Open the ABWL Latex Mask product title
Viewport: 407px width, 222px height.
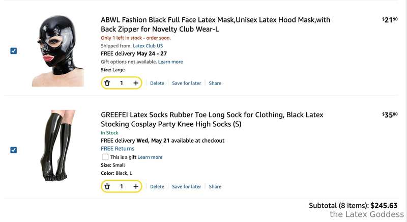[215, 24]
